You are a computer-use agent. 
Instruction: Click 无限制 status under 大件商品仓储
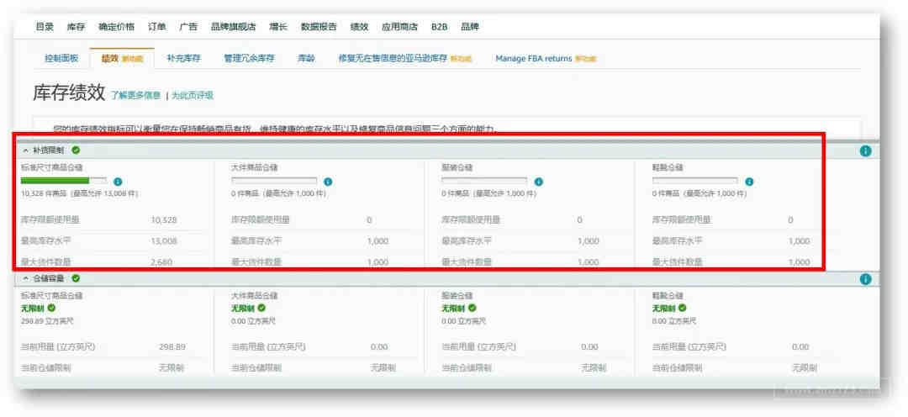(x=243, y=308)
